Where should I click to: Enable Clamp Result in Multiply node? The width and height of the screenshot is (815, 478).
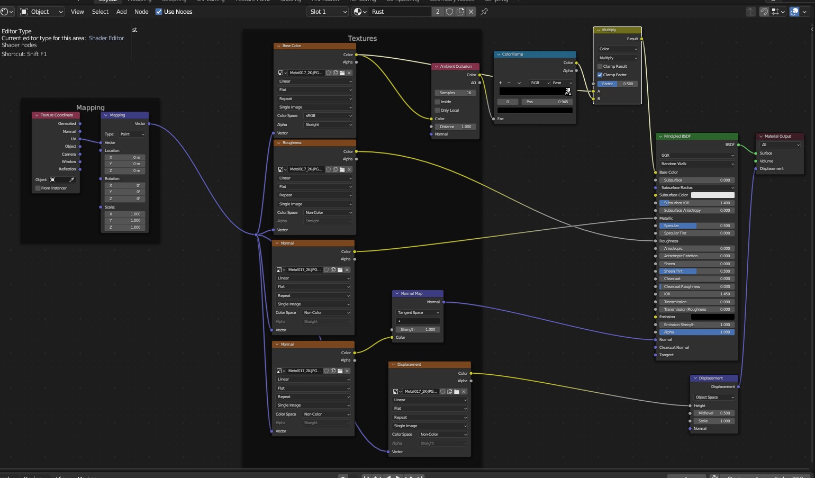pos(600,66)
